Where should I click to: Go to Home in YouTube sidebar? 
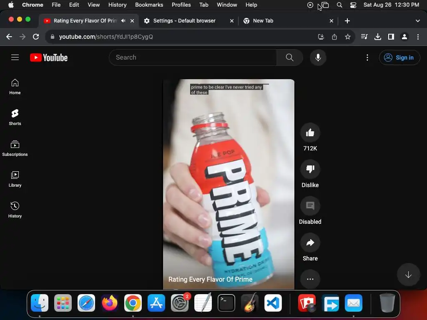click(15, 87)
